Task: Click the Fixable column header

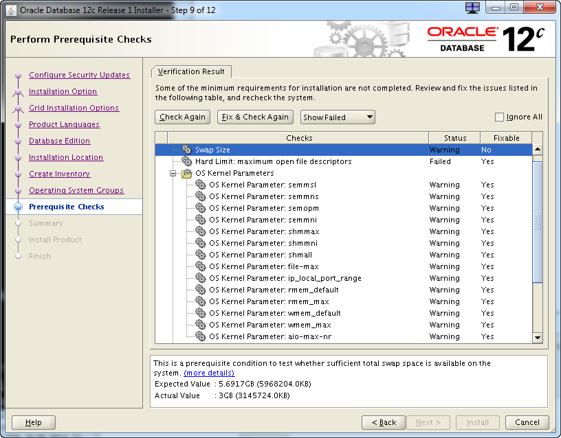Action: pos(506,138)
